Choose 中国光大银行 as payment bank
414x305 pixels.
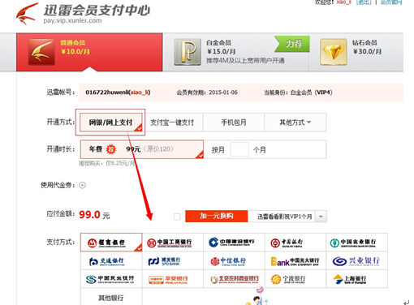(x=295, y=261)
